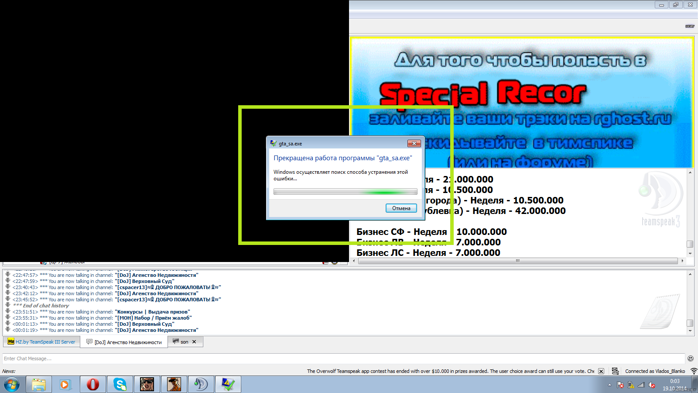Screen dimensions: 698x393
Task: Click the 23:51:51 'Конкурсы | Выдача призов' log entry
Action: pos(101,312)
